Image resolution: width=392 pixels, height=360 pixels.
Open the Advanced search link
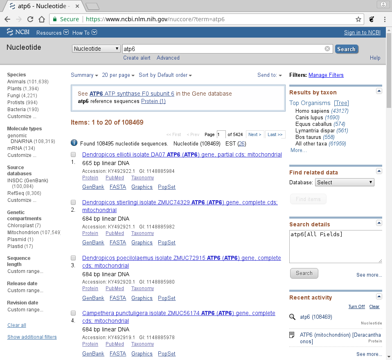pyautogui.click(x=168, y=58)
